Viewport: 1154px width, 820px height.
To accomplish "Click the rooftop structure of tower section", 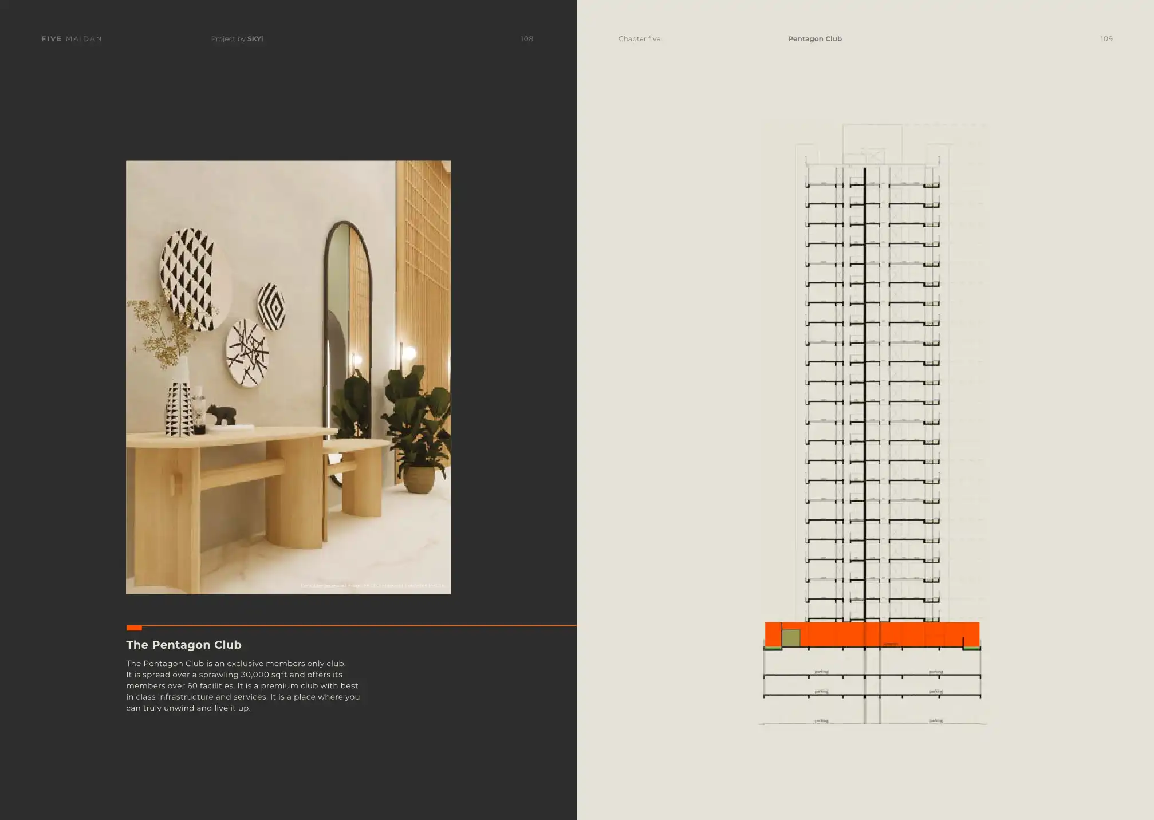I will pyautogui.click(x=872, y=144).
